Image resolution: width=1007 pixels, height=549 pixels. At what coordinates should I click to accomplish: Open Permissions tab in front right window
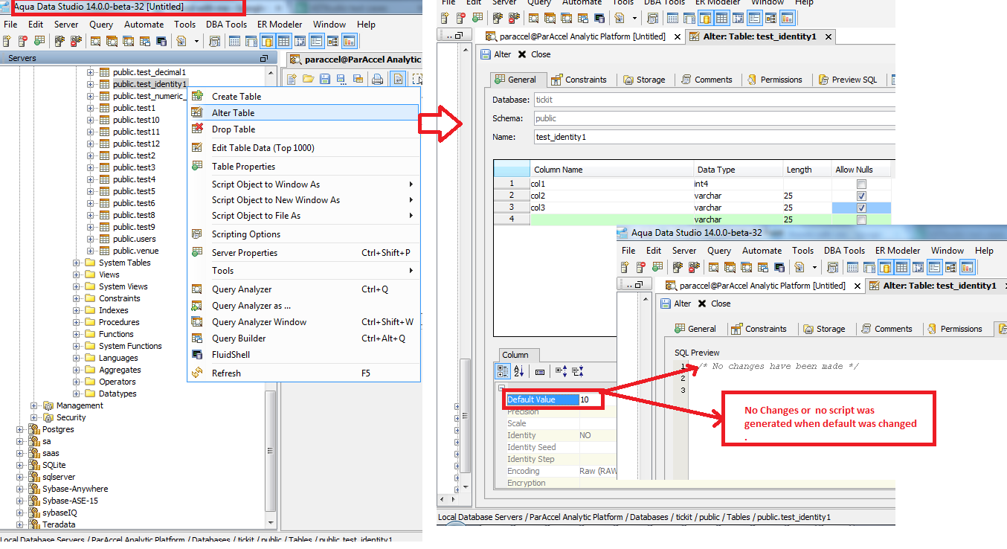tap(954, 329)
